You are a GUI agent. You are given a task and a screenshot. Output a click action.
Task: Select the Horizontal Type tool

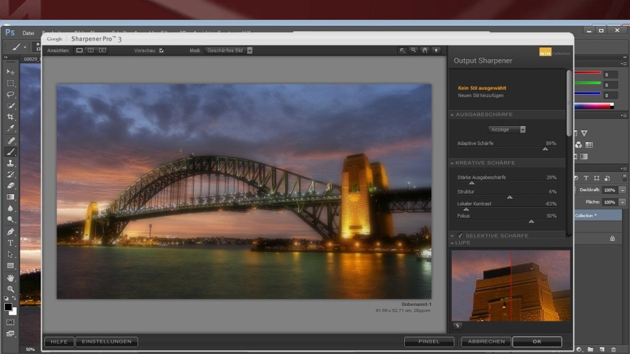pyautogui.click(x=10, y=243)
